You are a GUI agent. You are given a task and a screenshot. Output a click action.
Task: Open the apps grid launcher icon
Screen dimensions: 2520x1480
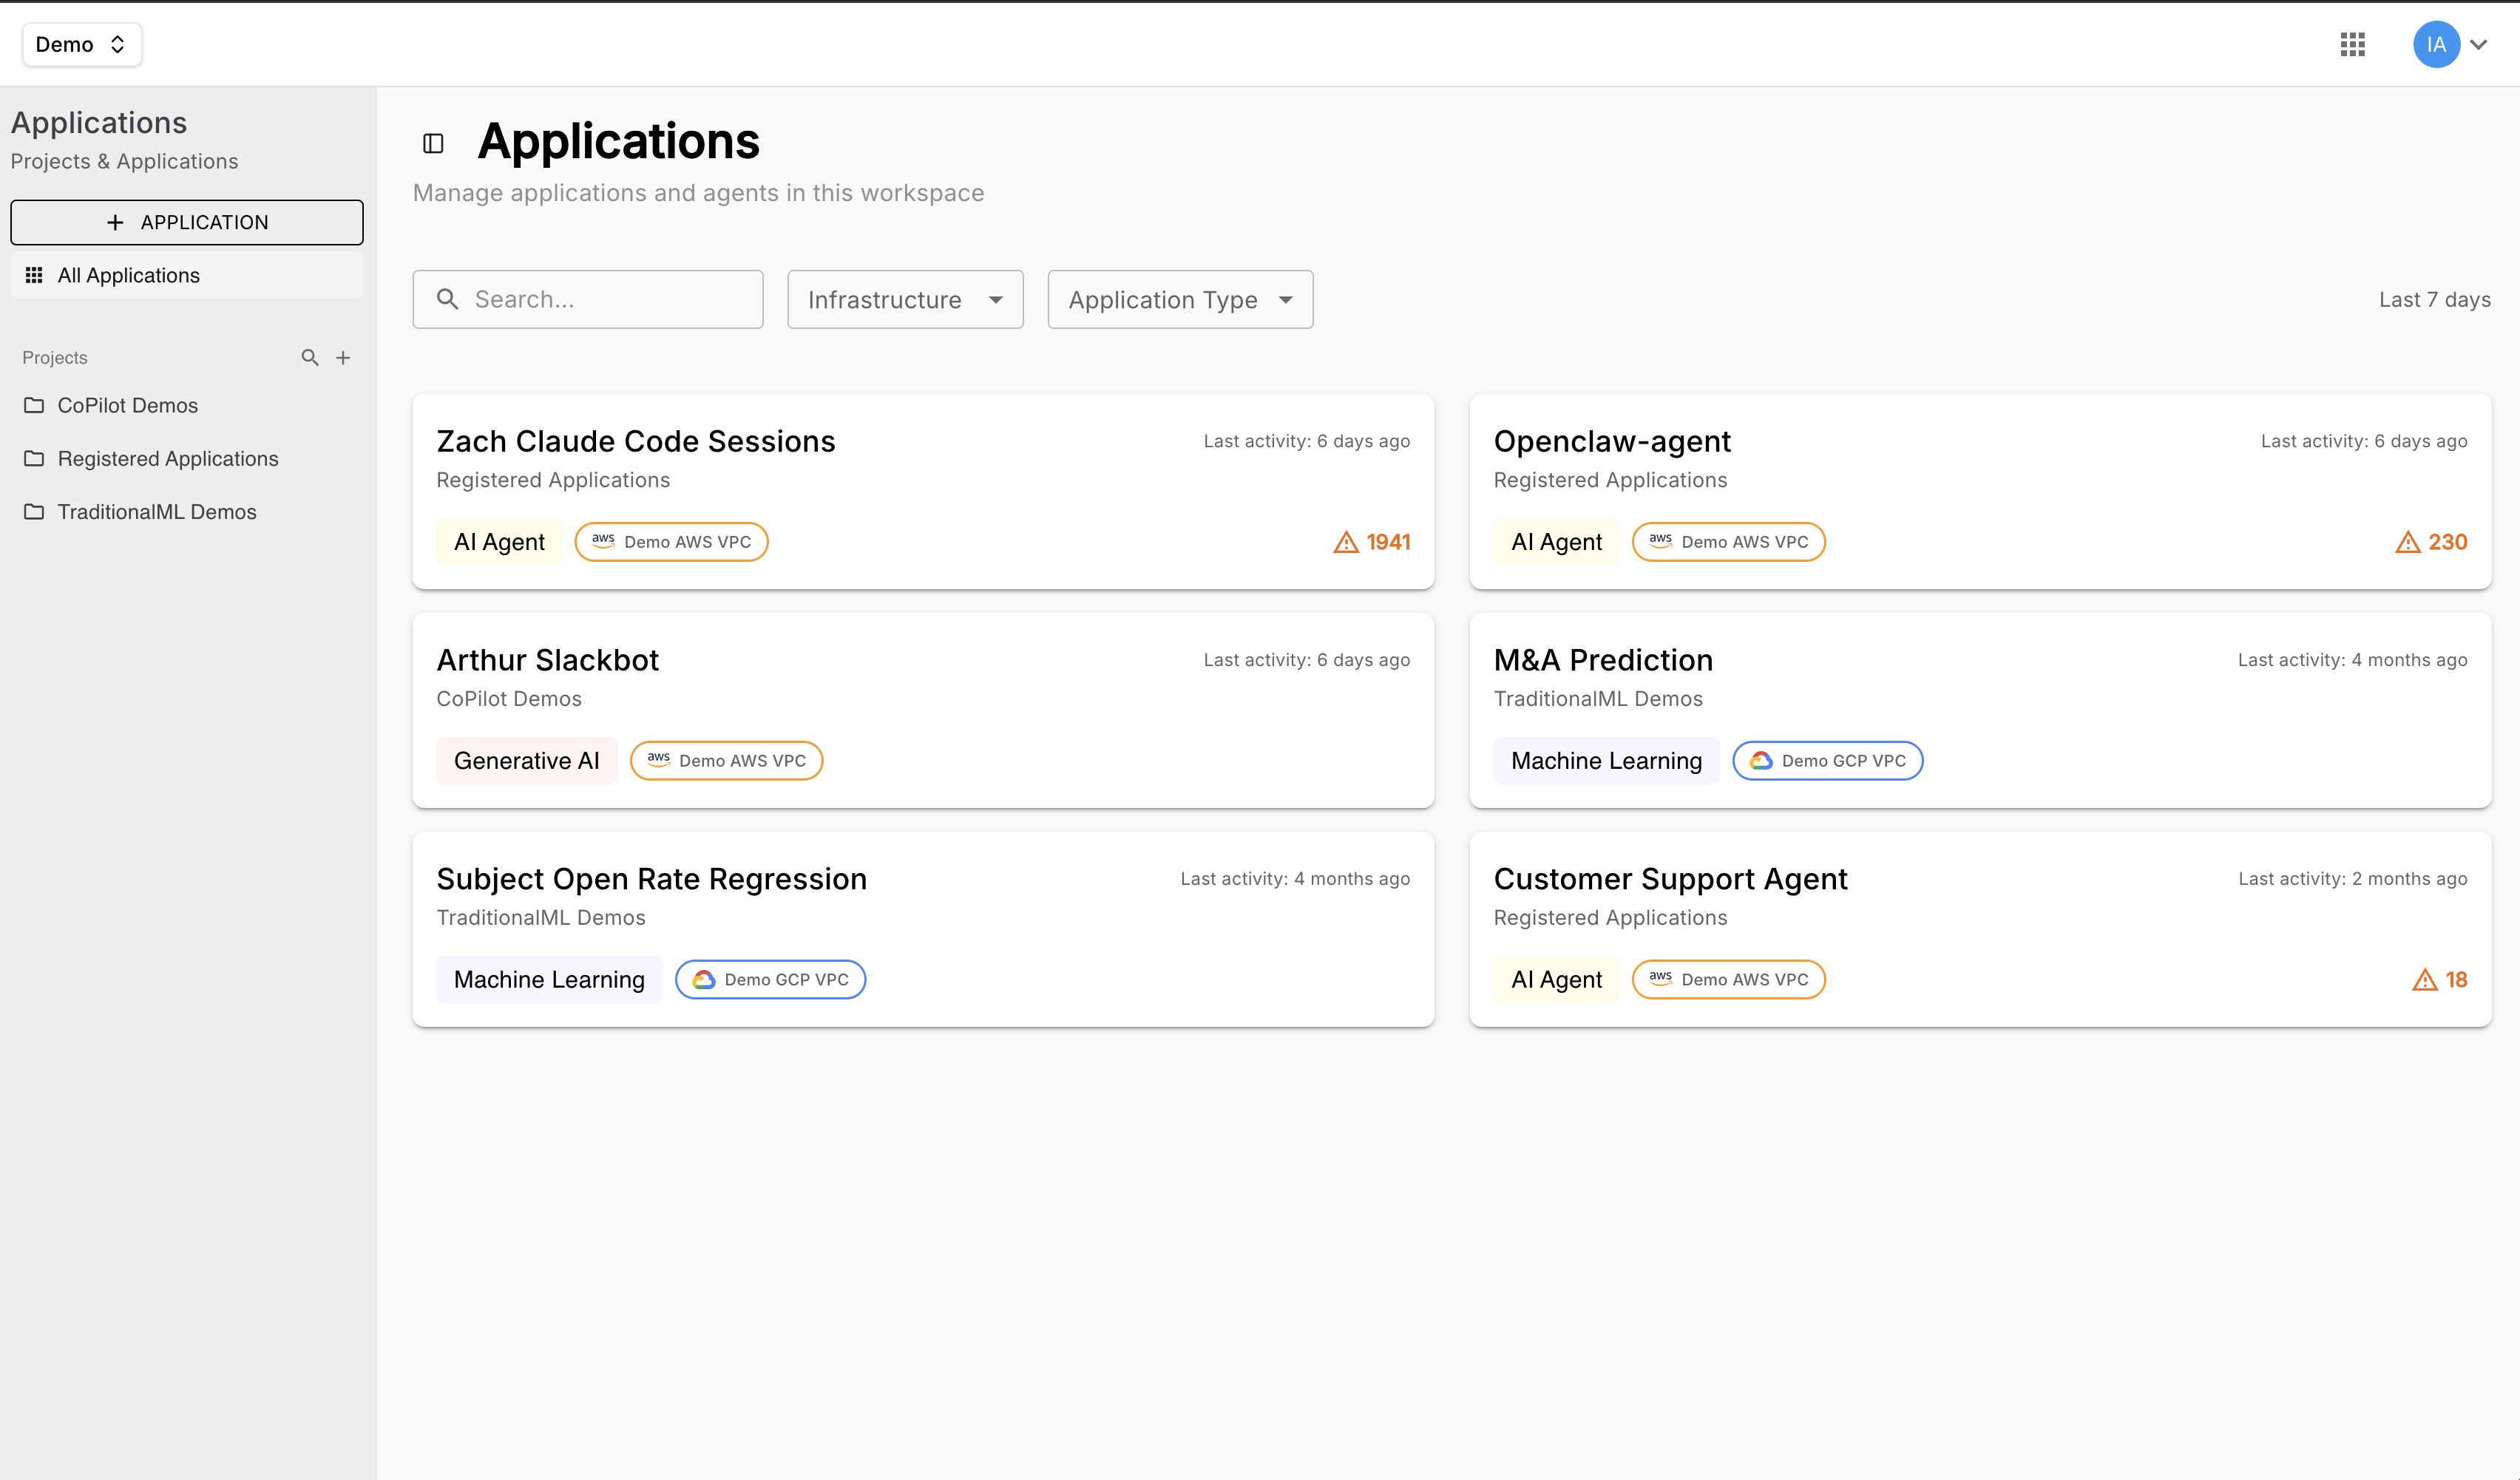click(x=2352, y=44)
